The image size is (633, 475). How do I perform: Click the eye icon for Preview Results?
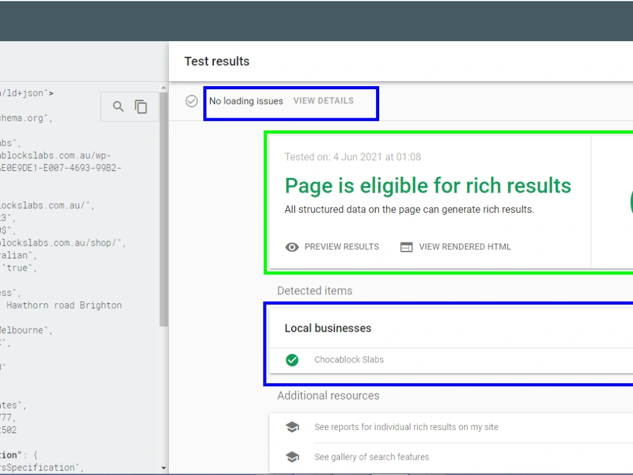point(292,247)
